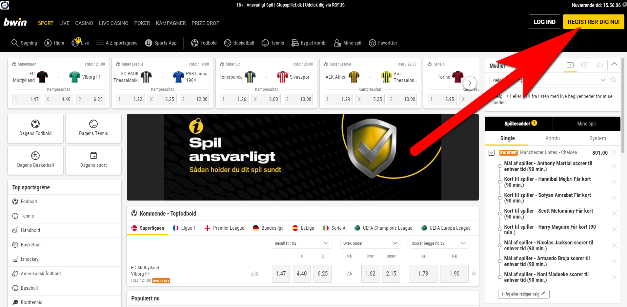This screenshot has height=307, width=627.
Task: Click LOG IND button
Action: [x=544, y=22]
